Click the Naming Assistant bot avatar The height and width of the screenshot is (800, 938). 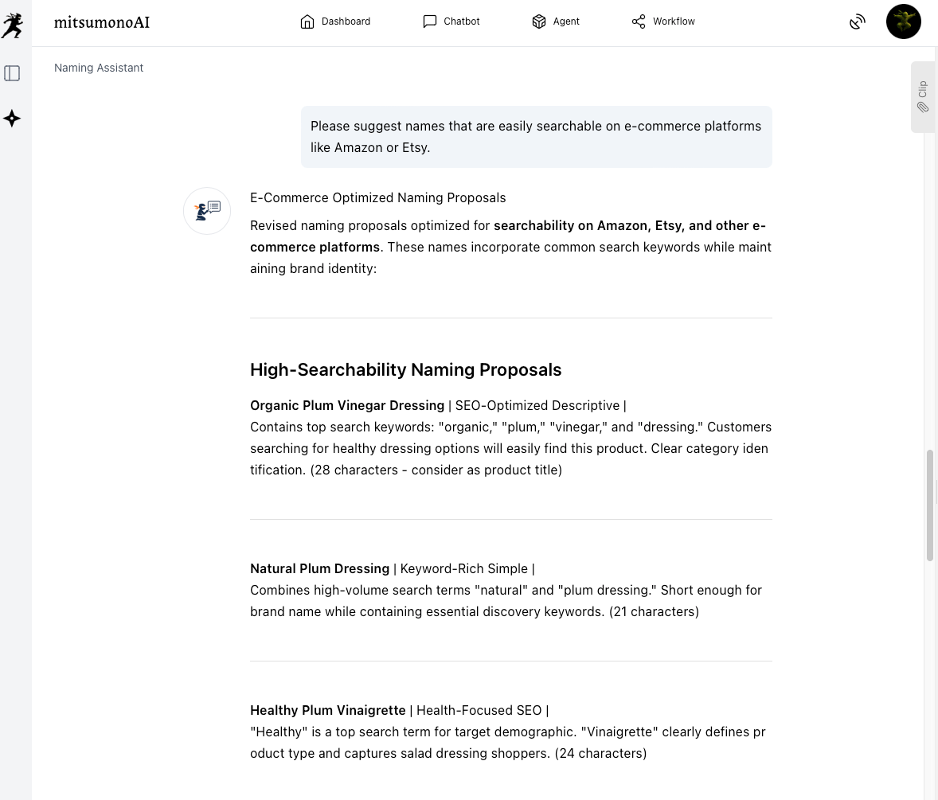click(x=207, y=211)
